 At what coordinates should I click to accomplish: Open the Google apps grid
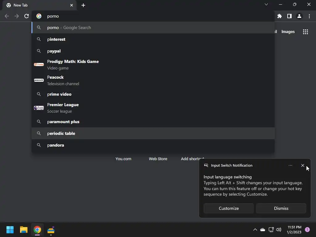305,32
